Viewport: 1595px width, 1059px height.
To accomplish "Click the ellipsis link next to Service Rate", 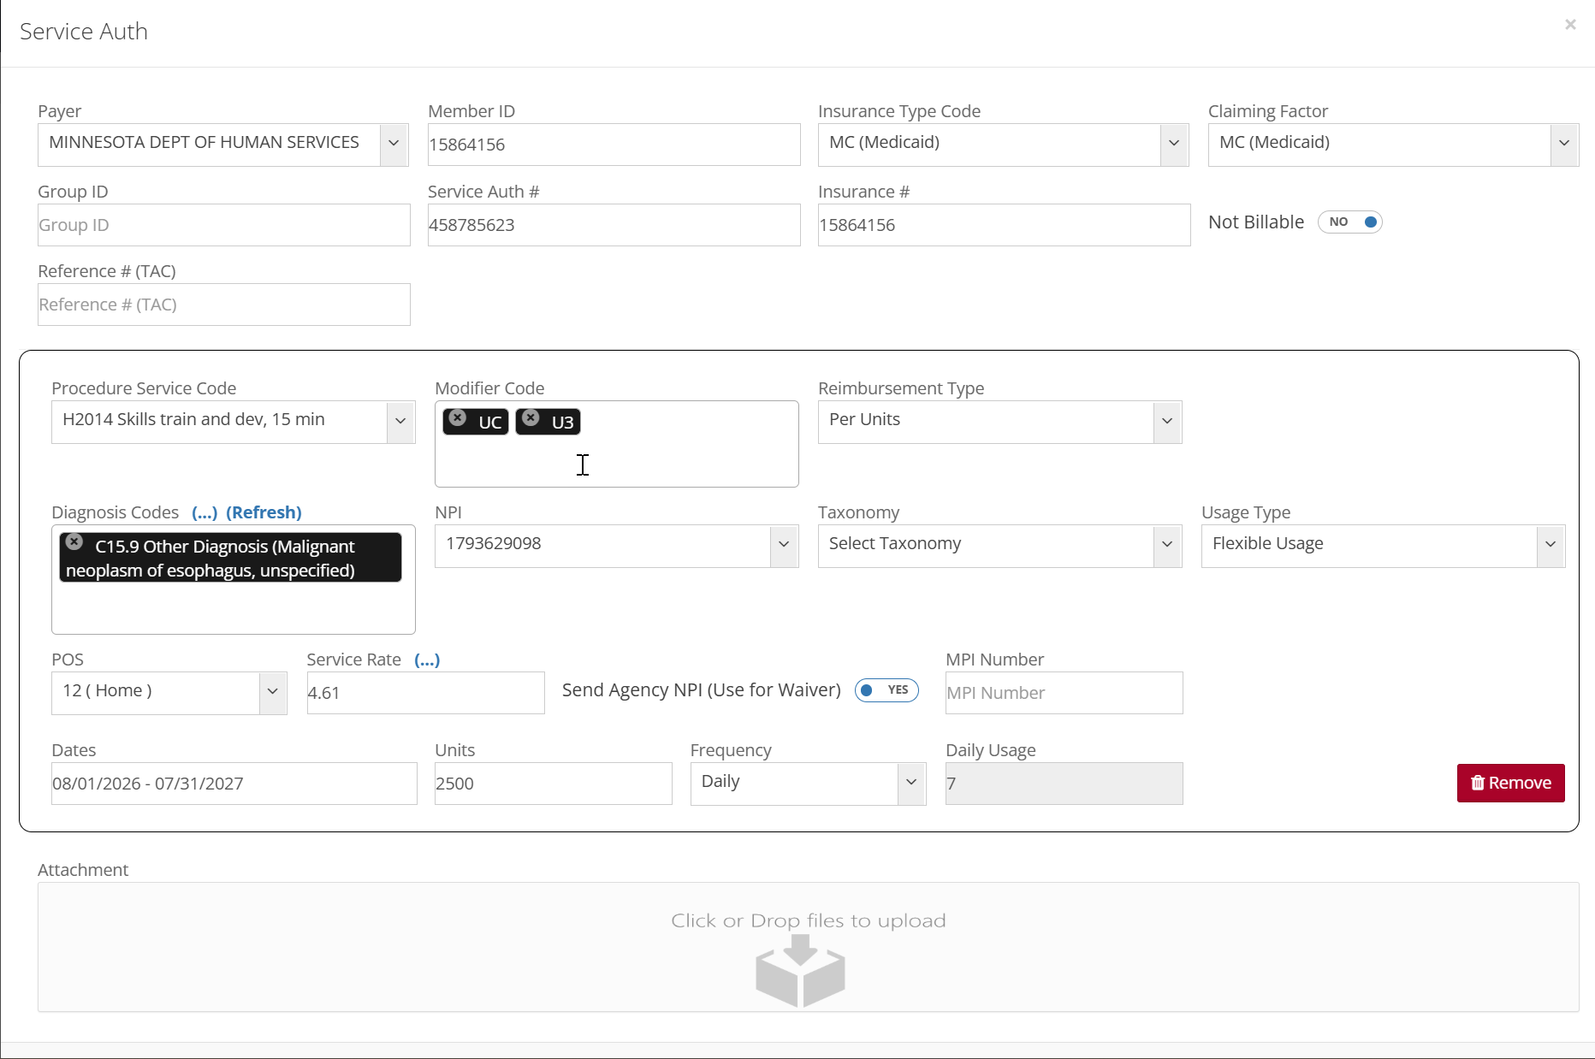I will point(427,660).
